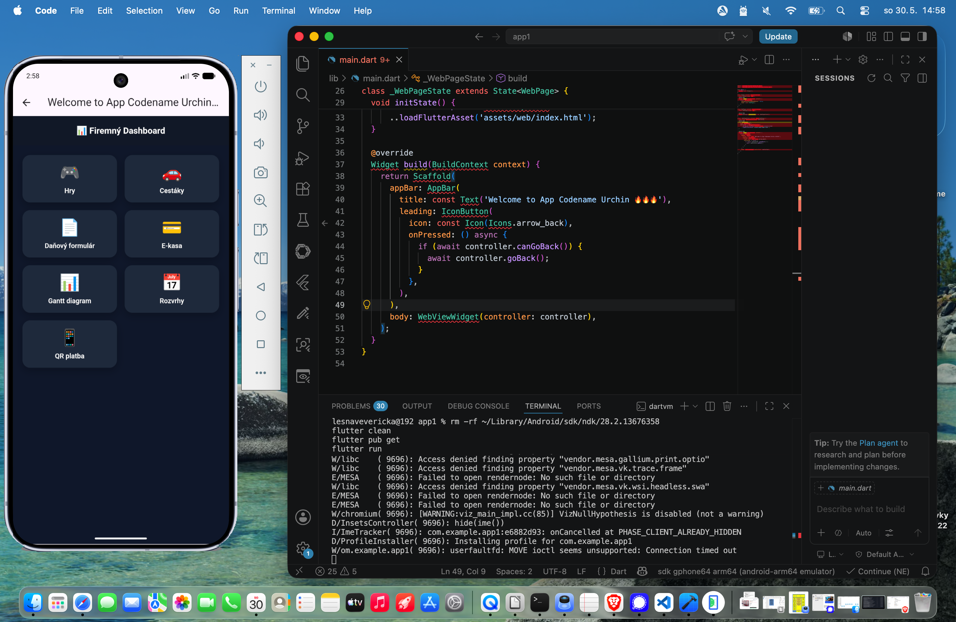Click emulator home circle button

click(261, 316)
